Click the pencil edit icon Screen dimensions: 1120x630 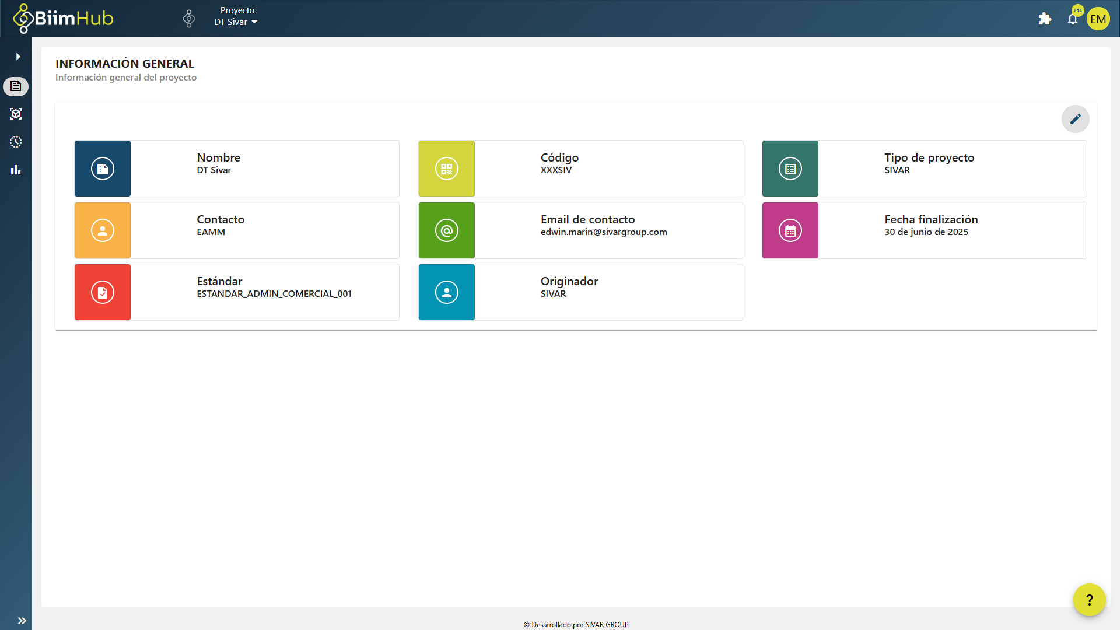click(1075, 119)
